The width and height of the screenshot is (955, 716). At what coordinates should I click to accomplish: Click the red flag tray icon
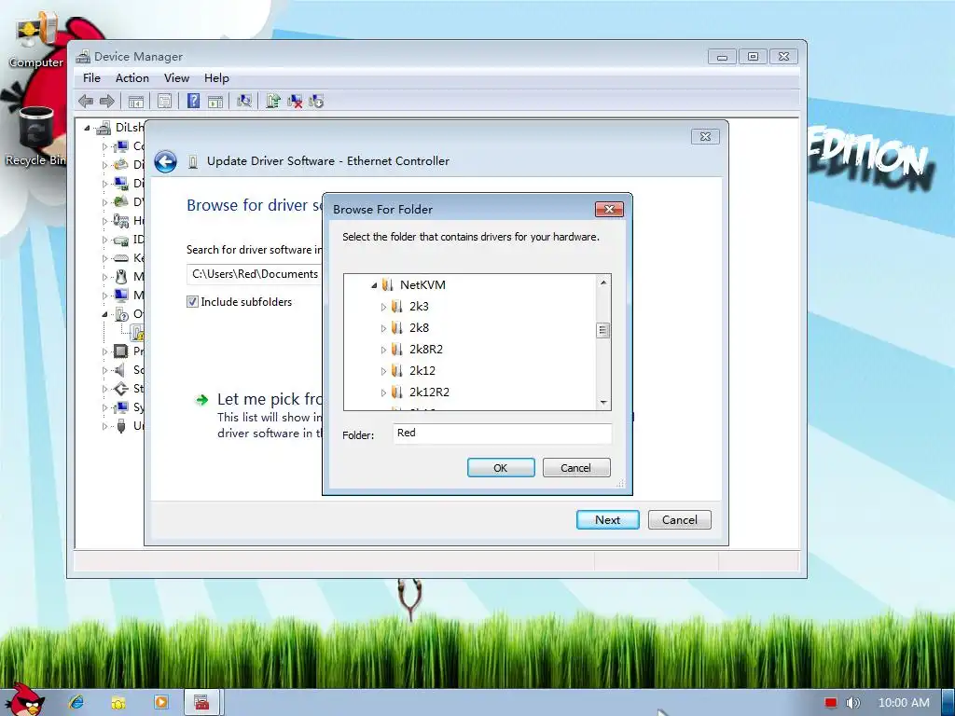[x=831, y=703]
